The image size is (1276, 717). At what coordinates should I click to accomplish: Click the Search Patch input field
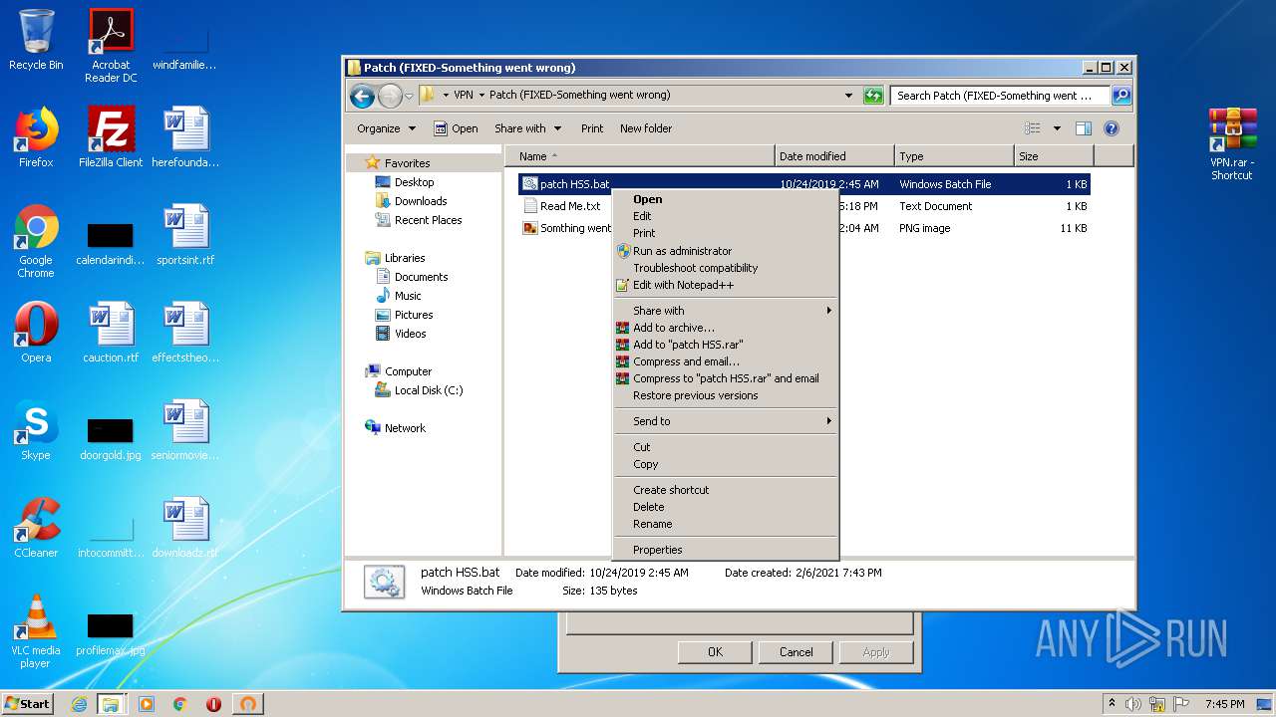point(1000,96)
